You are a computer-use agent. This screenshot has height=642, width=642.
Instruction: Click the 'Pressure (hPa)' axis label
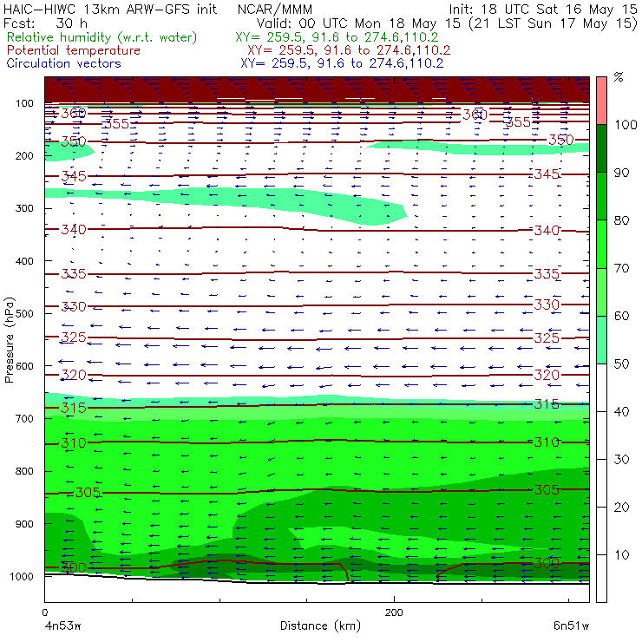pos(9,340)
